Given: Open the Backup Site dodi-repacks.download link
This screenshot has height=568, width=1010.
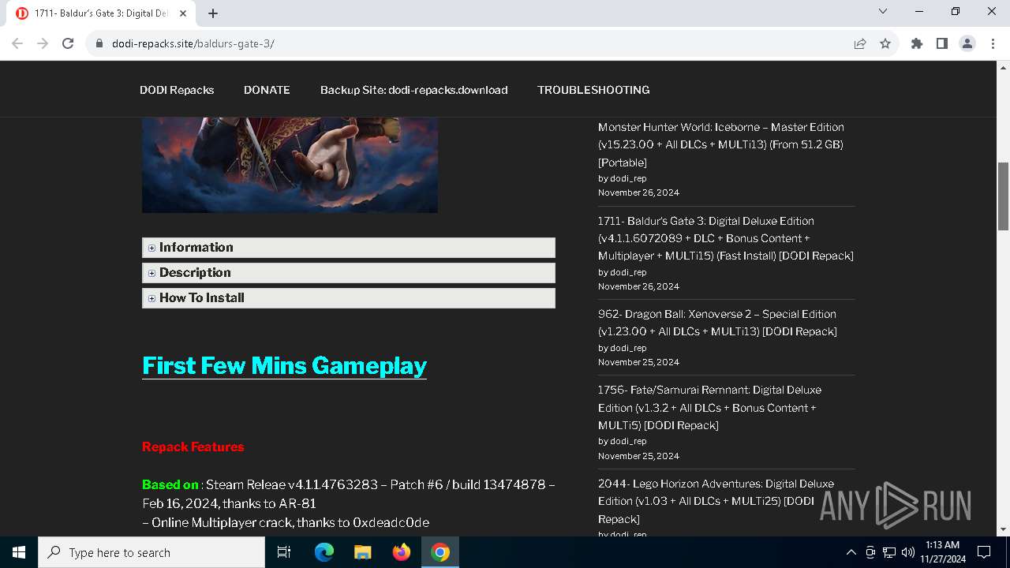Looking at the screenshot, I should (413, 90).
